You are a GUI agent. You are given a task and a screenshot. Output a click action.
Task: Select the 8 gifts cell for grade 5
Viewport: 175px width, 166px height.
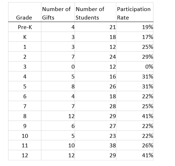point(58,86)
